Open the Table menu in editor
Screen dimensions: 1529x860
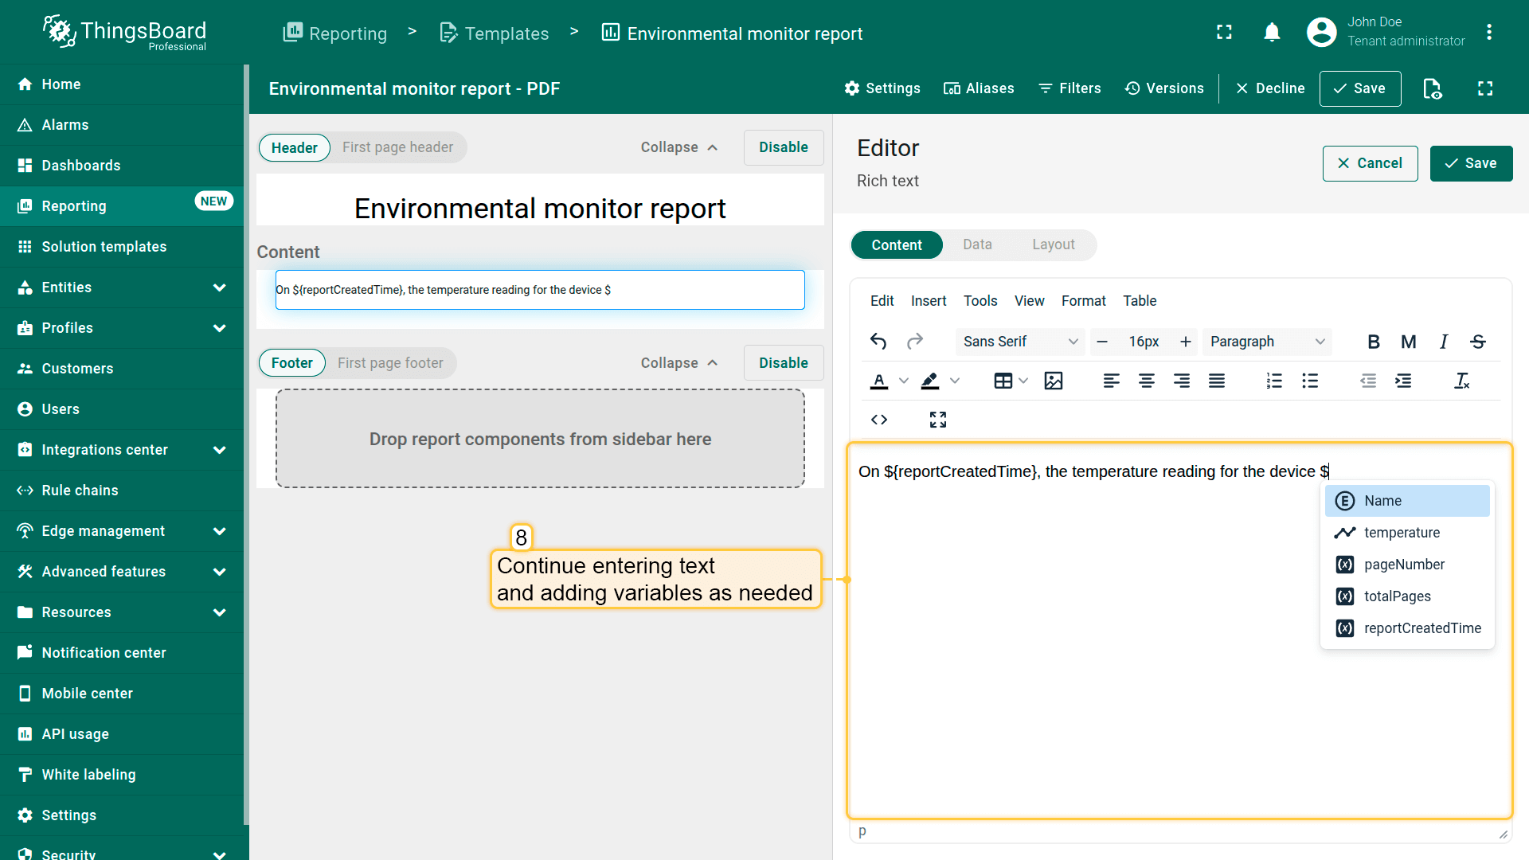1140,301
